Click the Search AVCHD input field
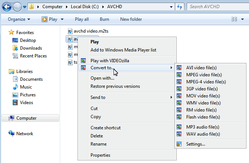 [218, 7]
